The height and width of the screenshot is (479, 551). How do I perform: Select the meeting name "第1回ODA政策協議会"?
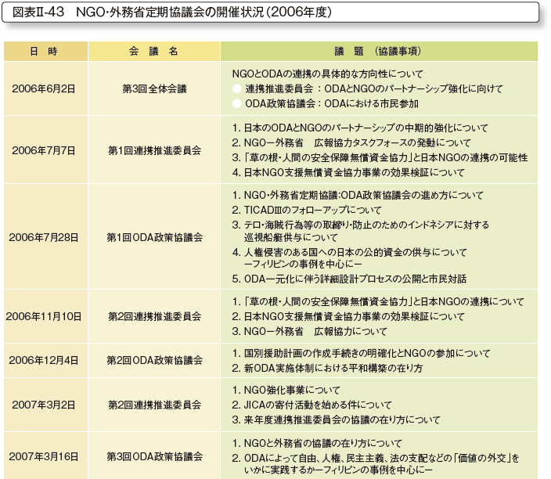point(154,238)
